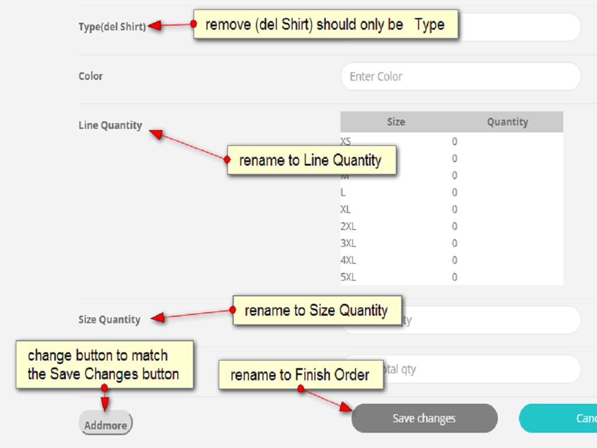
Task: Select the Quantity column header
Action: [507, 122]
